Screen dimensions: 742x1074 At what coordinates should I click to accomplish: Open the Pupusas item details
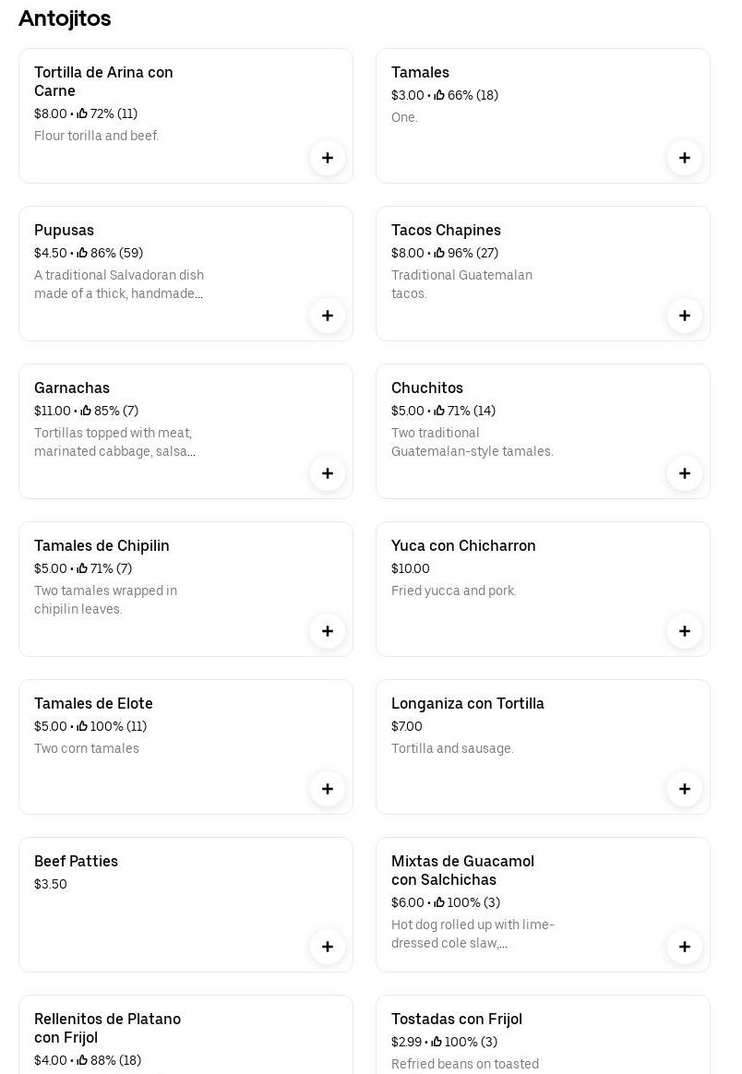click(65, 231)
